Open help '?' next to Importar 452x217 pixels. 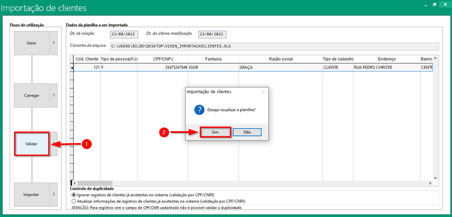click(54, 195)
